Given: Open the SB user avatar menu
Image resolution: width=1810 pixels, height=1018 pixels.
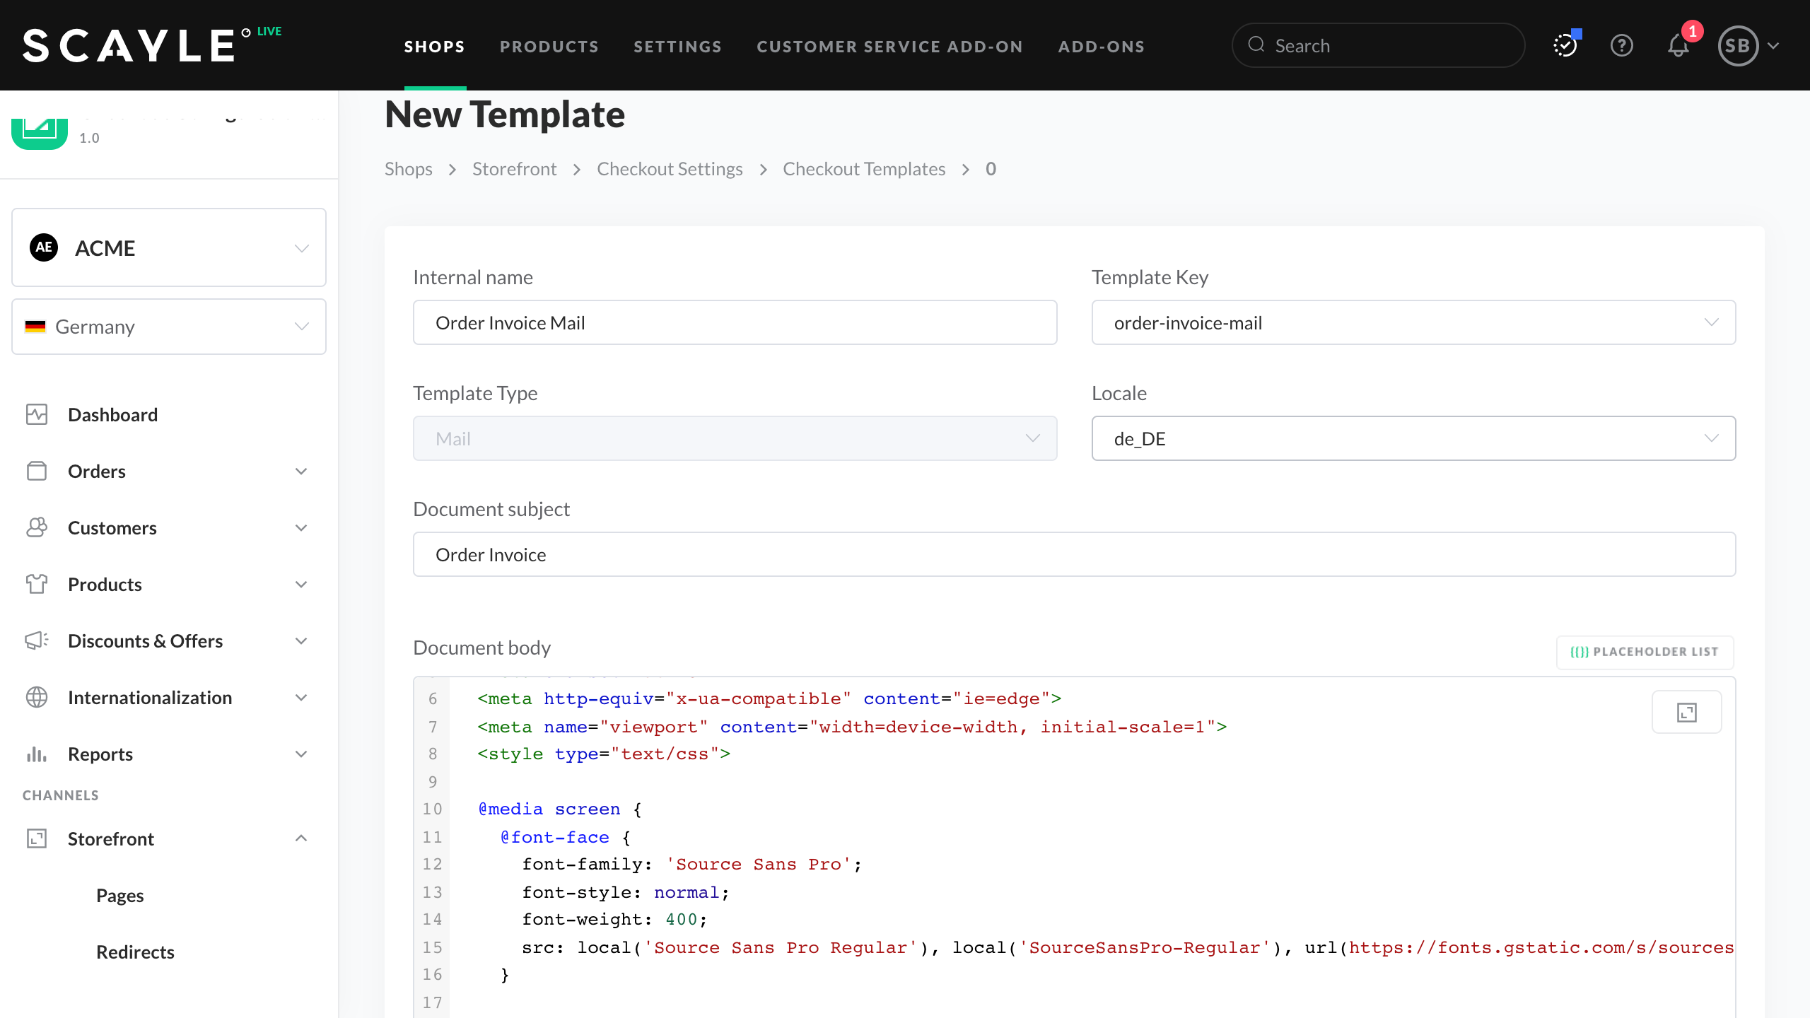Looking at the screenshot, I should (x=1739, y=46).
